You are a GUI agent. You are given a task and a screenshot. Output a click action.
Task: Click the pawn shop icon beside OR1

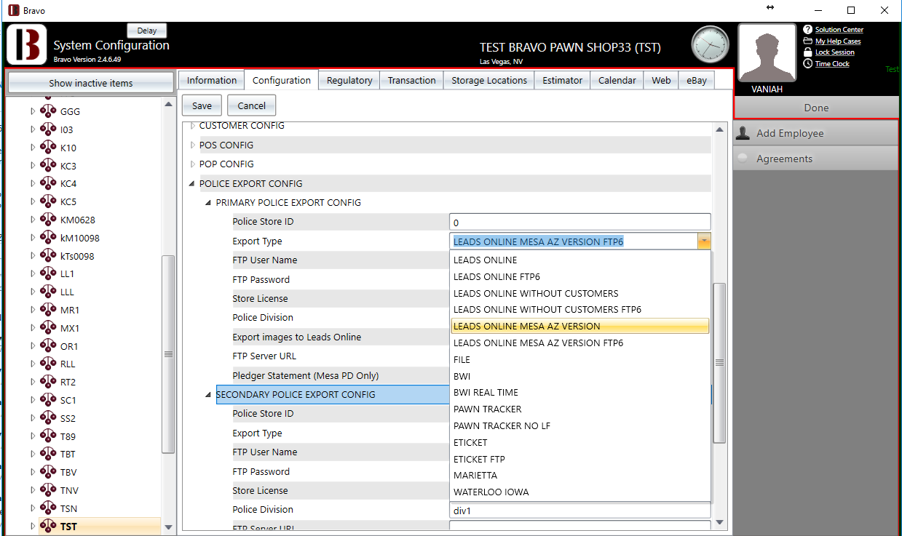pos(48,346)
